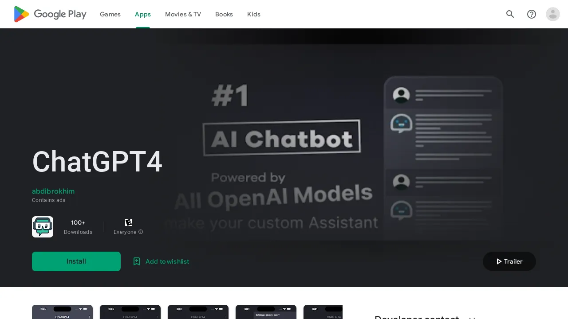Open the Books tab
The width and height of the screenshot is (568, 319).
[x=224, y=14]
